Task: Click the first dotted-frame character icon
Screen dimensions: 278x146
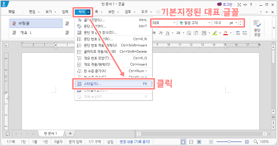Action: click(189, 33)
